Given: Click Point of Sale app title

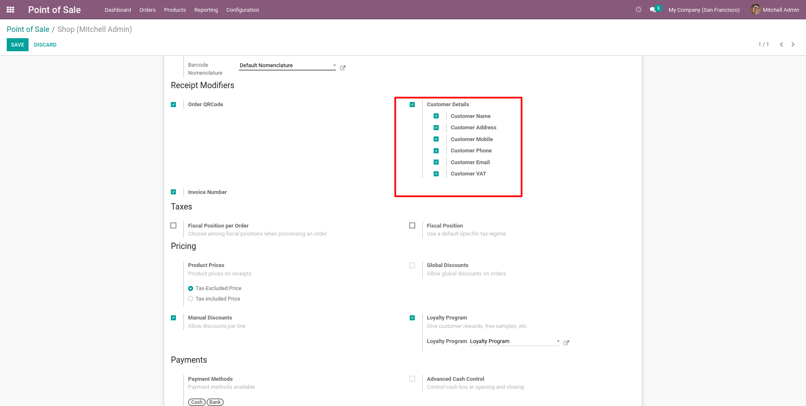Looking at the screenshot, I should [55, 10].
